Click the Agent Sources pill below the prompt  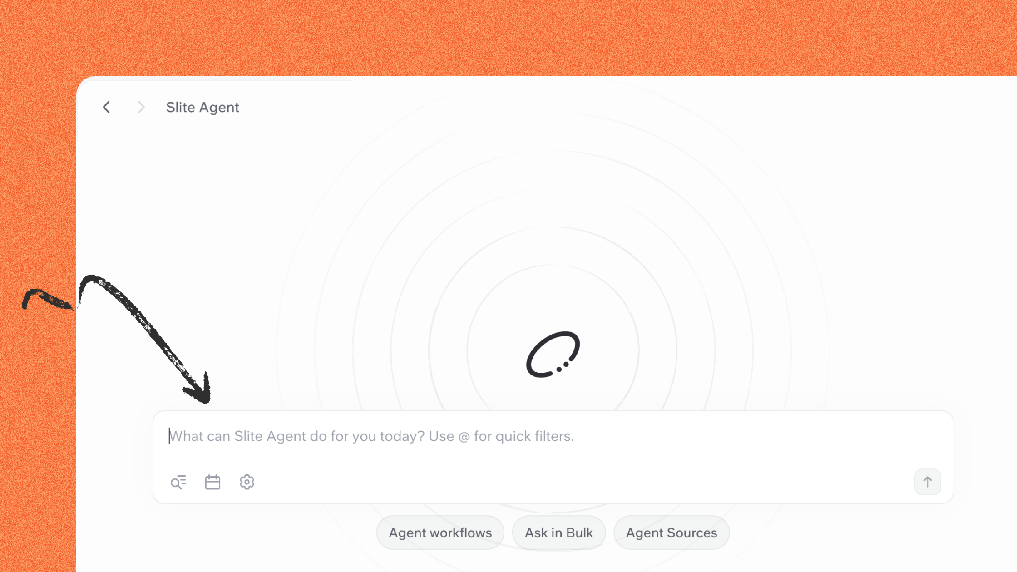[x=671, y=533]
